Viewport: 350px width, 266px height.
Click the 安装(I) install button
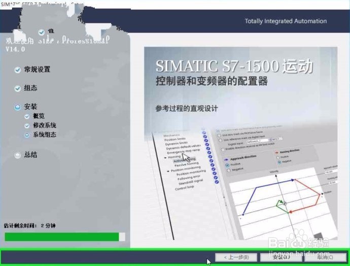pos(281,257)
